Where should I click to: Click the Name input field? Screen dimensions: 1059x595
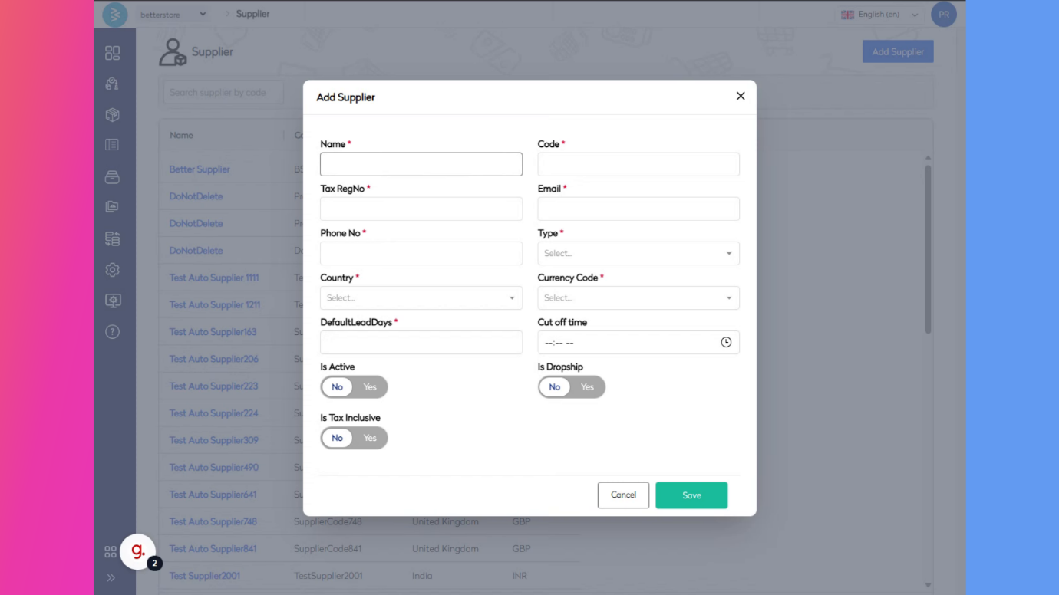click(x=421, y=164)
